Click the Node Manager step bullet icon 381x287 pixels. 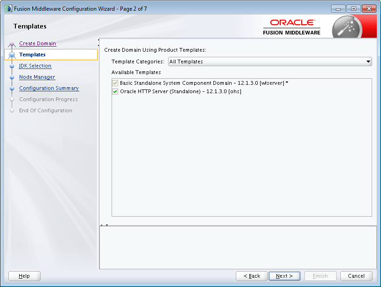12,77
